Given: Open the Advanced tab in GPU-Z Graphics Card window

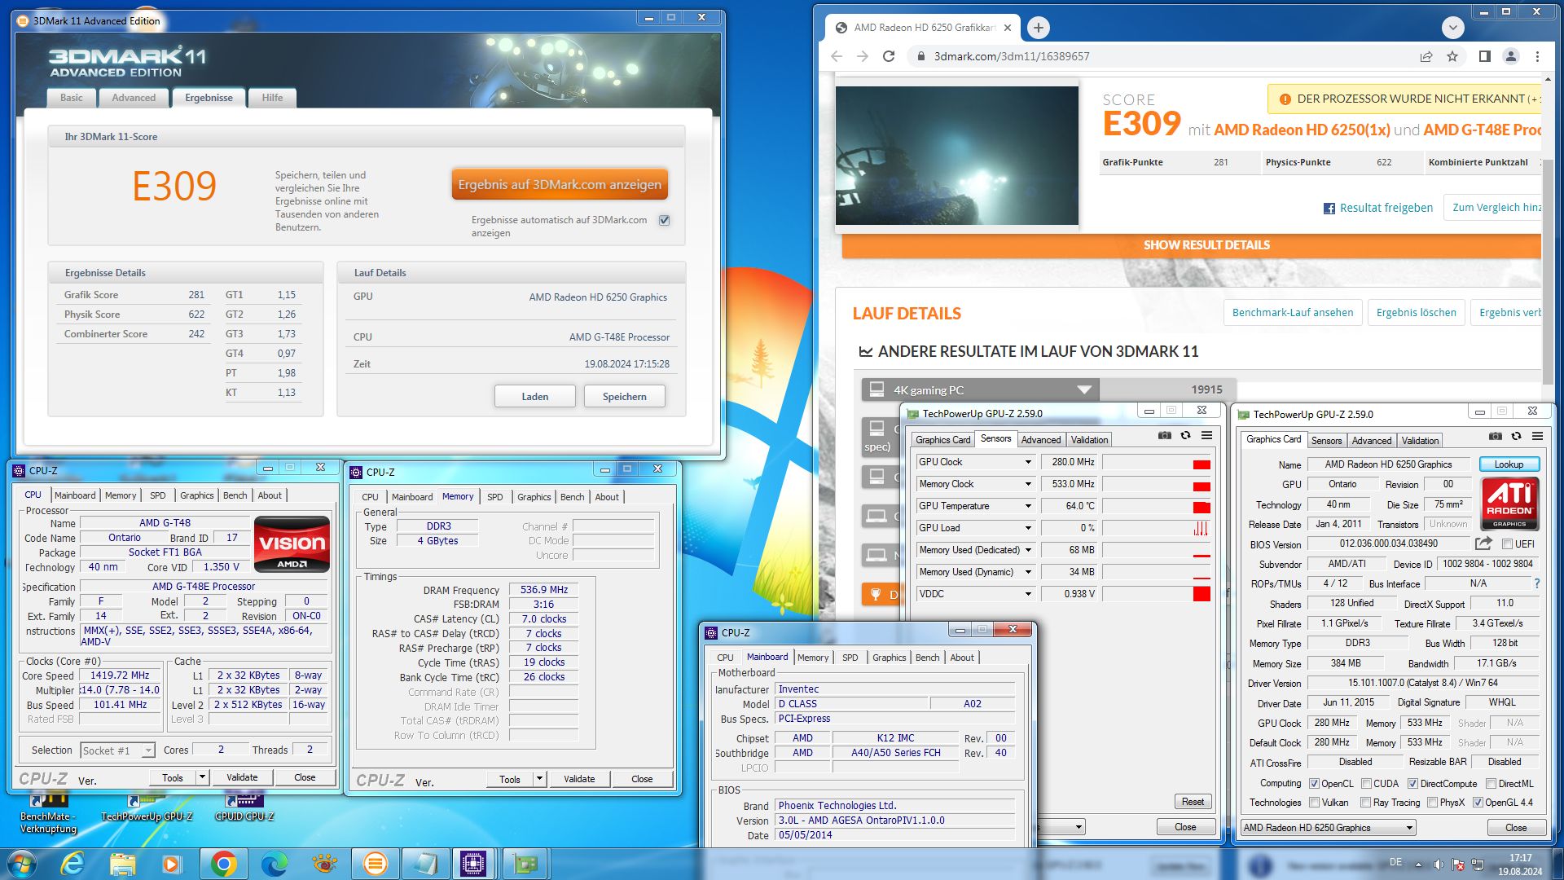Looking at the screenshot, I should point(1372,441).
